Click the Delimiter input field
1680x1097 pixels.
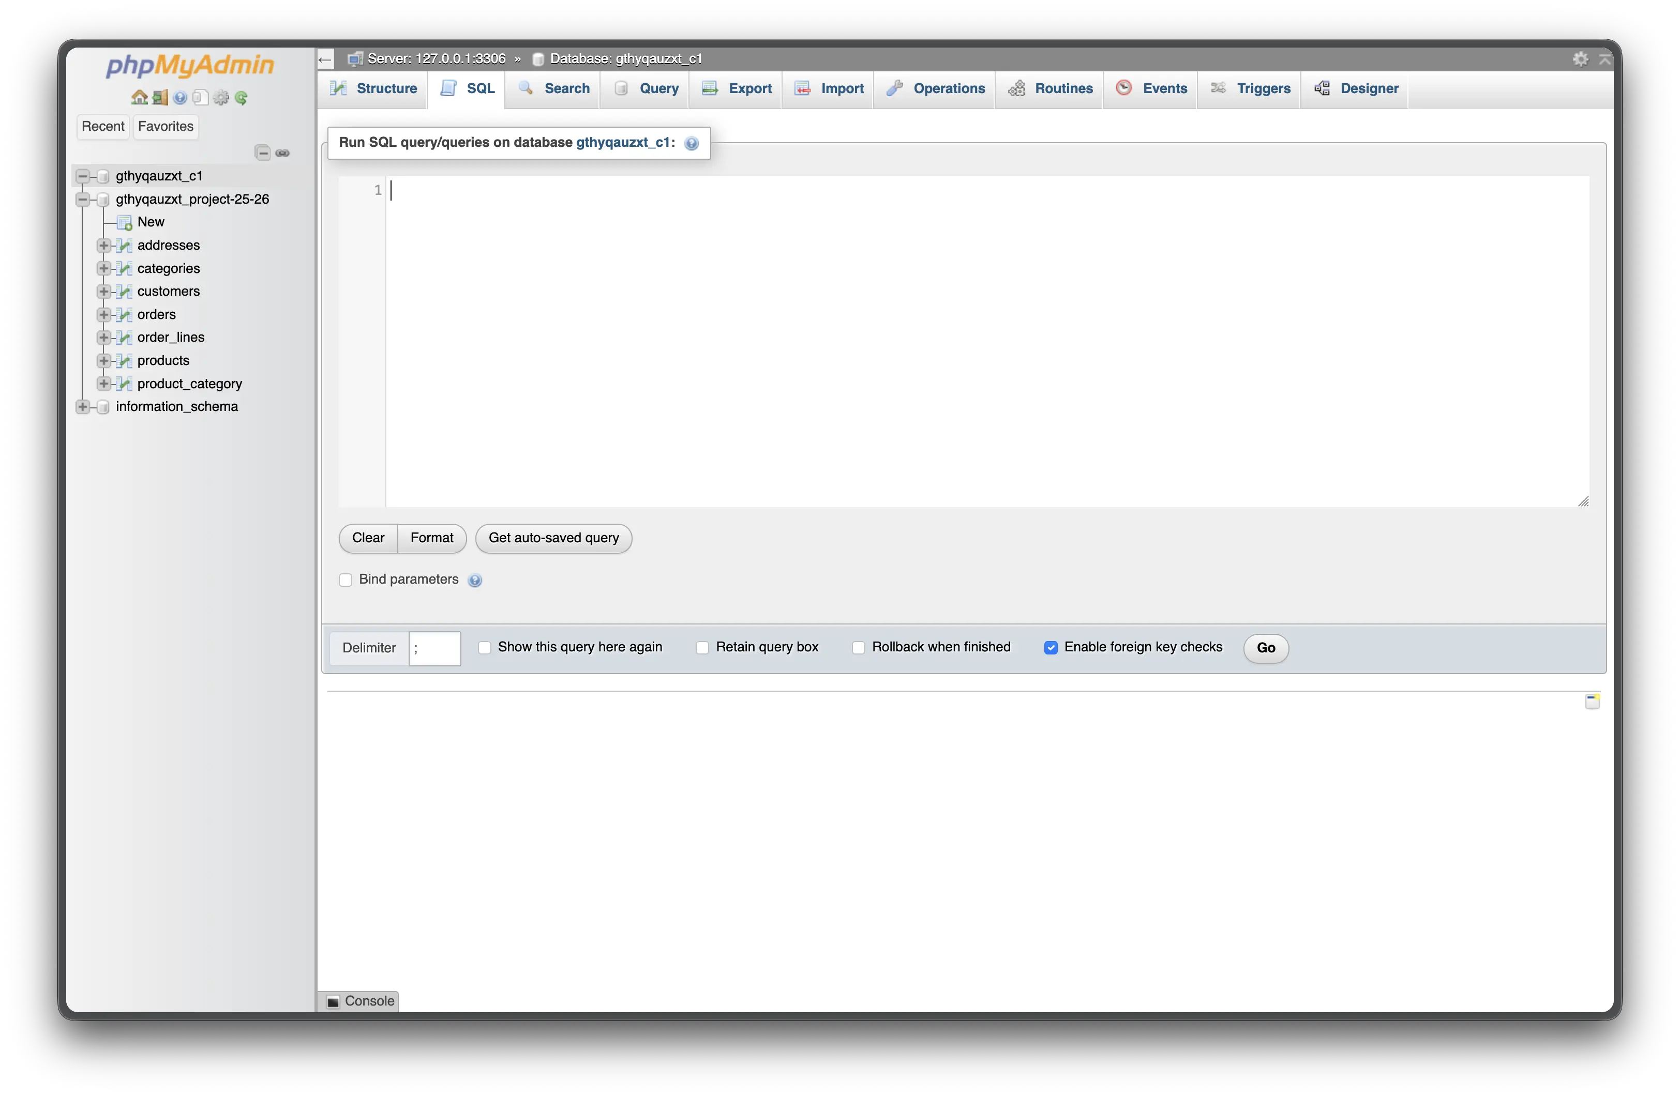click(x=434, y=648)
